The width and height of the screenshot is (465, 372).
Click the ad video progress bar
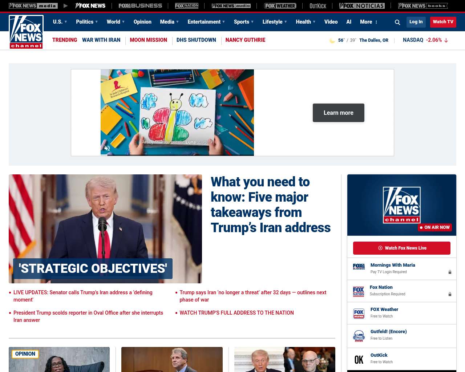click(x=177, y=155)
